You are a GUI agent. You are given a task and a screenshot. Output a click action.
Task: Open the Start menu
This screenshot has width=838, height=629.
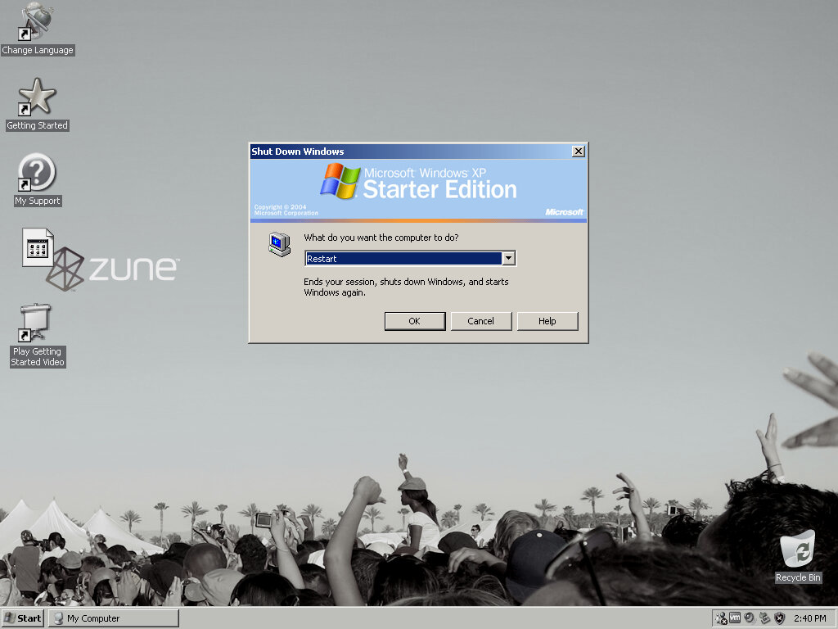pos(23,618)
